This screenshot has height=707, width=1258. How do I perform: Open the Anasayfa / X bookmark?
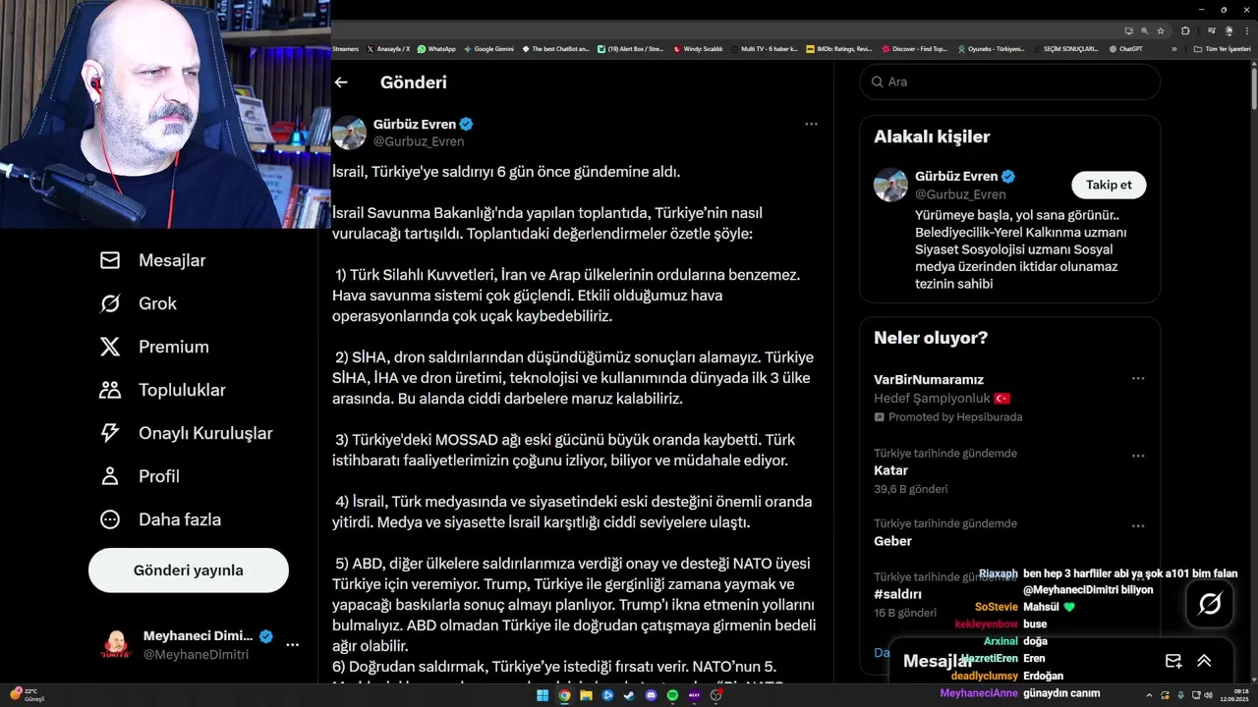tap(388, 48)
